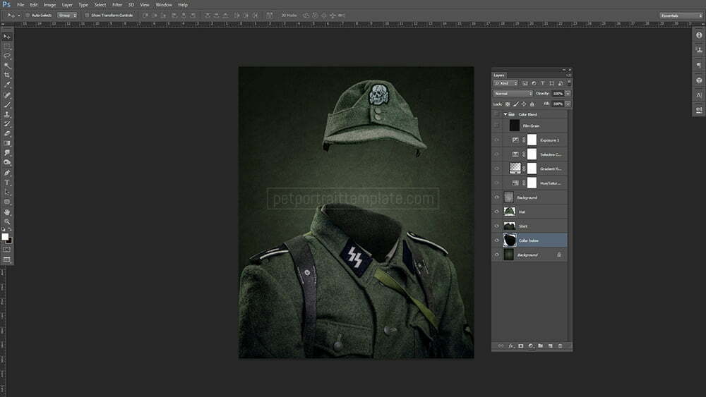Select the Gradient tool
The height and width of the screenshot is (397, 706).
pyautogui.click(x=7, y=143)
